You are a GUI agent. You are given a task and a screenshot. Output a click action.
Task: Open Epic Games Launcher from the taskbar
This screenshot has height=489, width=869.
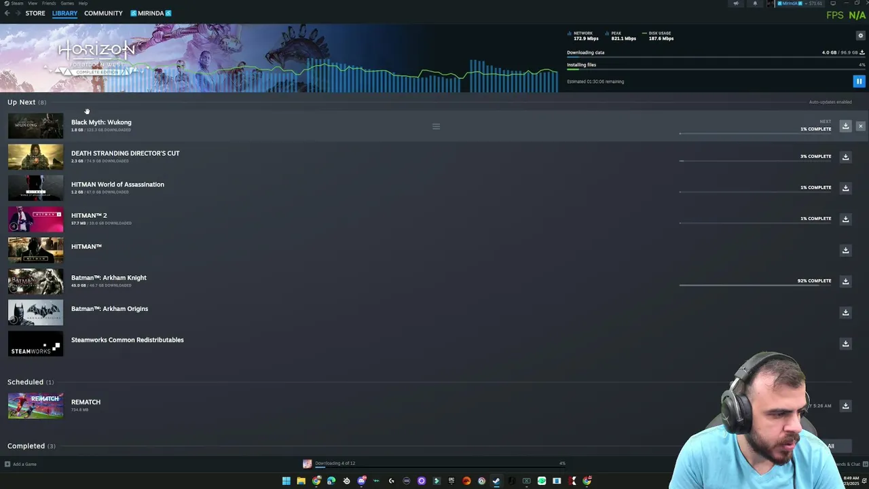[451, 481]
